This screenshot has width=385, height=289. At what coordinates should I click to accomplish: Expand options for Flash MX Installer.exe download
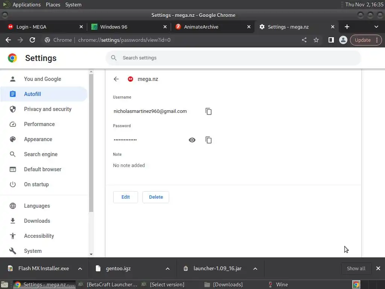[x=80, y=269]
